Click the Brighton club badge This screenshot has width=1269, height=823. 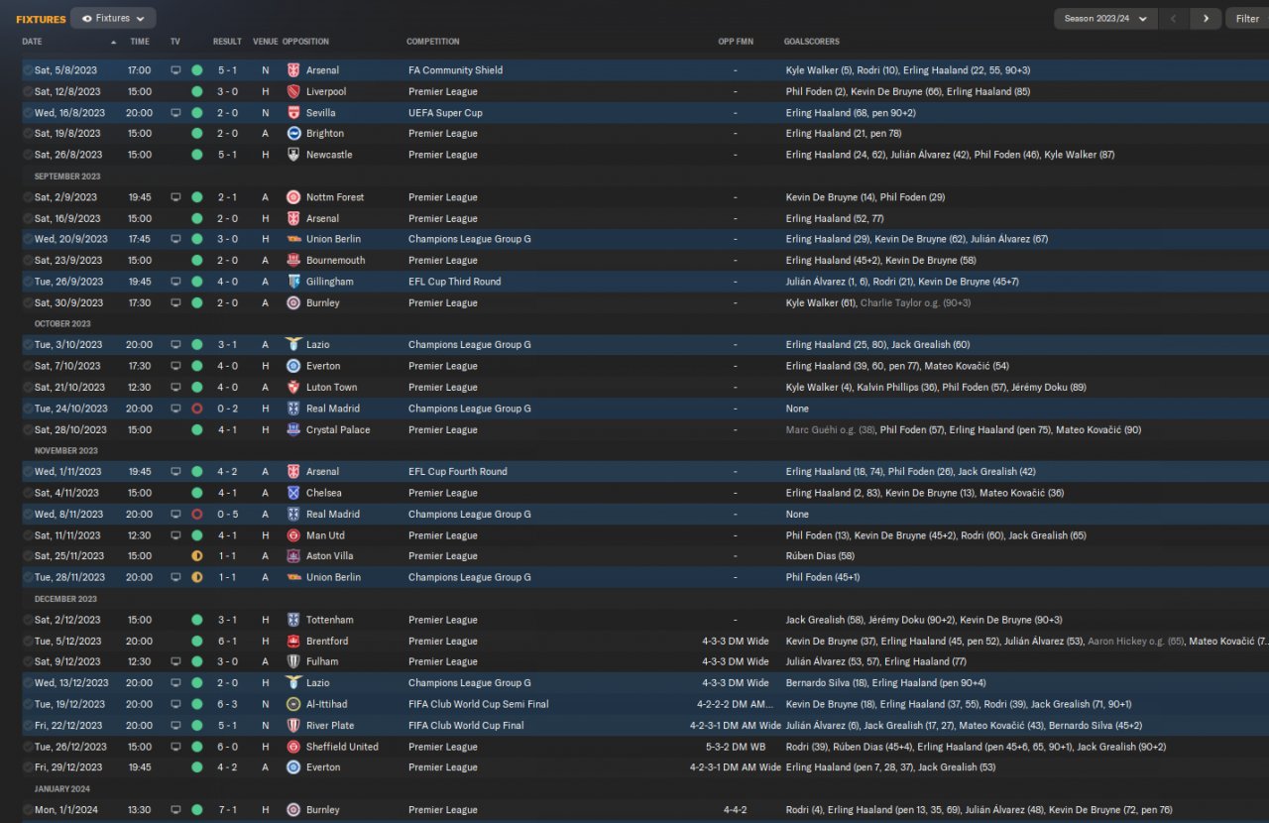coord(293,134)
